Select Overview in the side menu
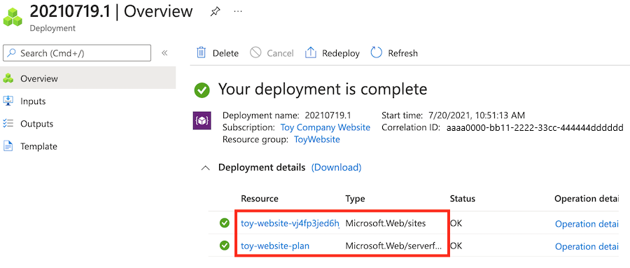 point(87,78)
